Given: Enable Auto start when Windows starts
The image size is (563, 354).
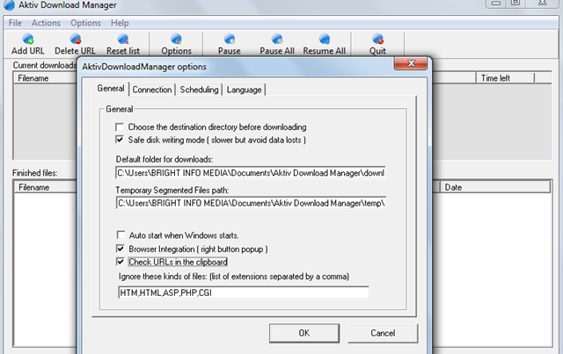Looking at the screenshot, I should [x=121, y=235].
